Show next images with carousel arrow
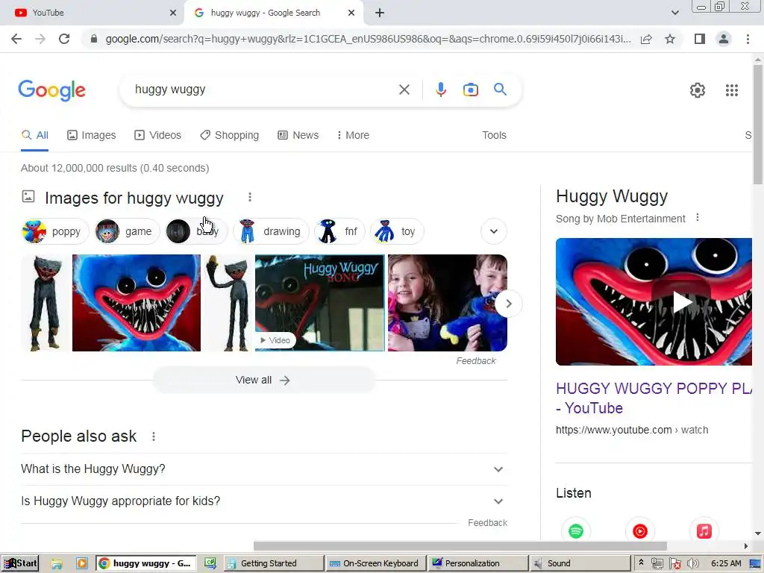The image size is (764, 573). coord(508,304)
